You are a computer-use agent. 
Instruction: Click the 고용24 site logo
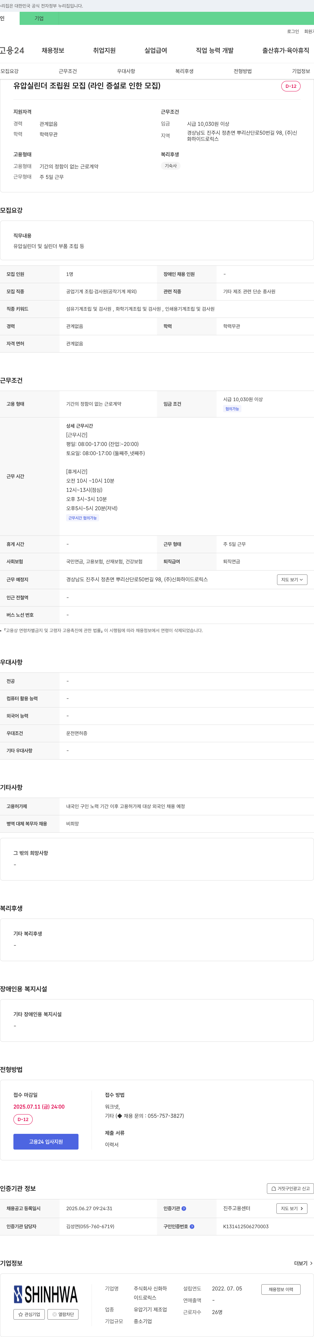pyautogui.click(x=12, y=50)
